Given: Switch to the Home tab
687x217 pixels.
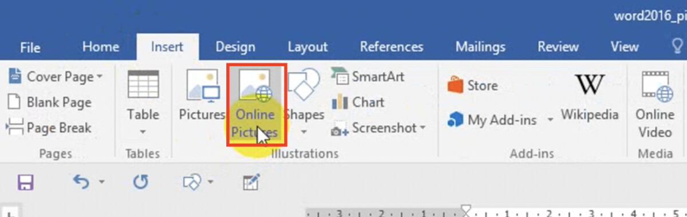Looking at the screenshot, I should click(x=101, y=47).
